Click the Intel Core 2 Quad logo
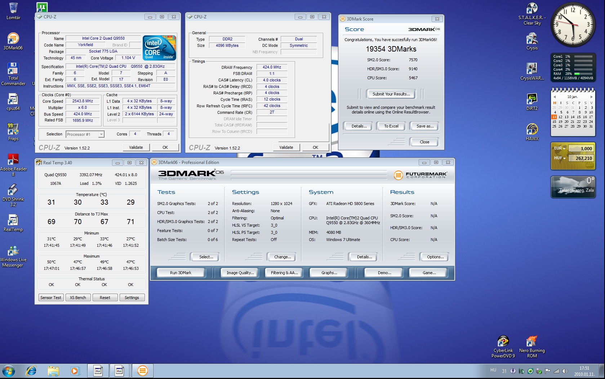605x379 pixels. pos(159,48)
